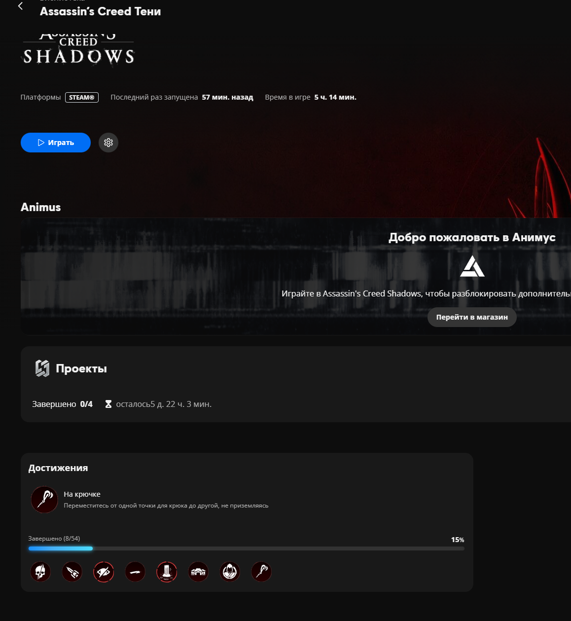Open game settings gear icon

click(x=108, y=143)
